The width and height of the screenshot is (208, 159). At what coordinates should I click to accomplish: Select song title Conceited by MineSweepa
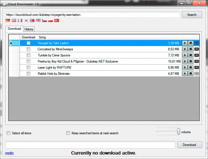55,49
